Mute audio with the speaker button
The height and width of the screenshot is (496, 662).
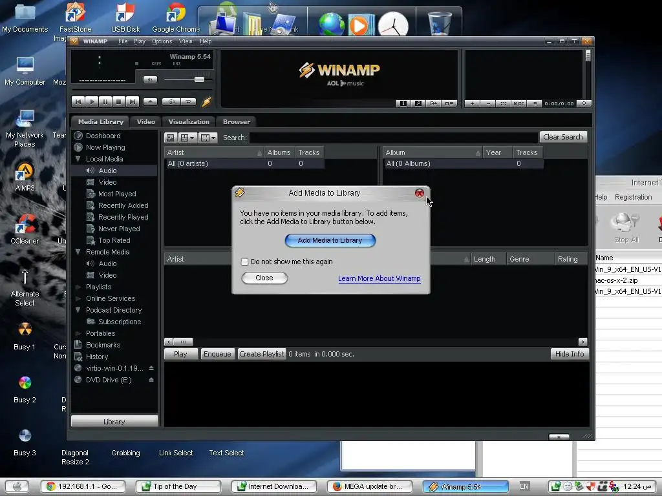150,79
